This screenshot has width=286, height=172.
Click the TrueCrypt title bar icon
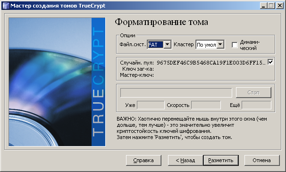click(x=6, y=6)
